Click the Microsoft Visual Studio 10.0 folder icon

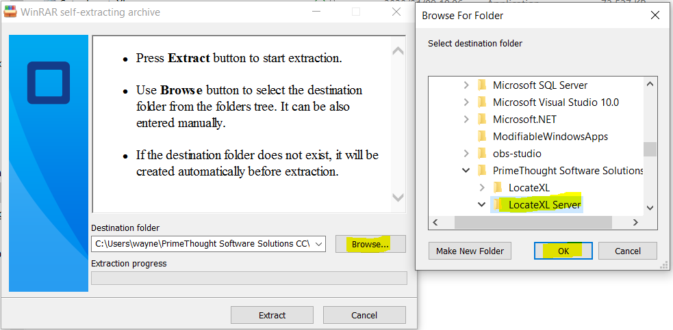(482, 102)
